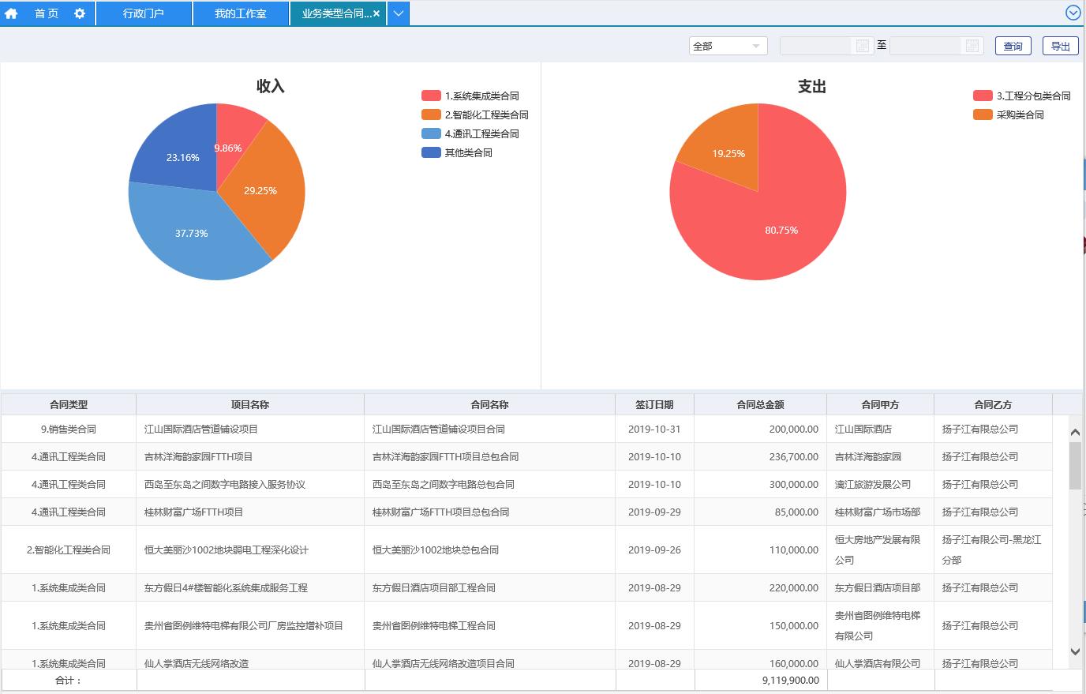
Task: Click the table vertical scrollbar thumb
Action: [1075, 466]
